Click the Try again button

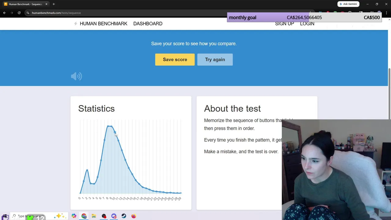point(215,60)
